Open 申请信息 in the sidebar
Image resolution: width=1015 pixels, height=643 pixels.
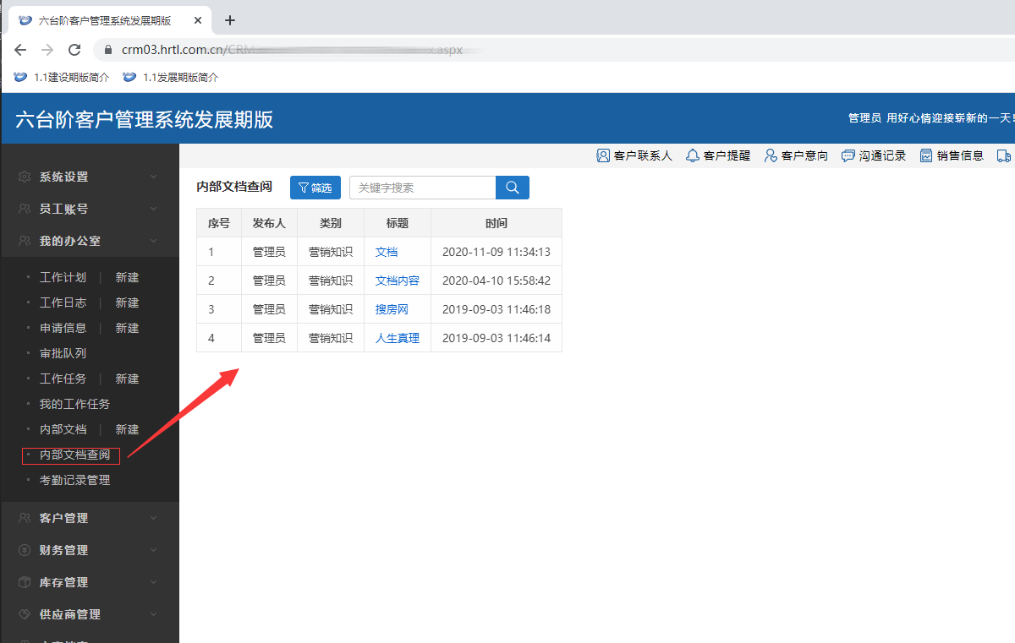point(63,328)
